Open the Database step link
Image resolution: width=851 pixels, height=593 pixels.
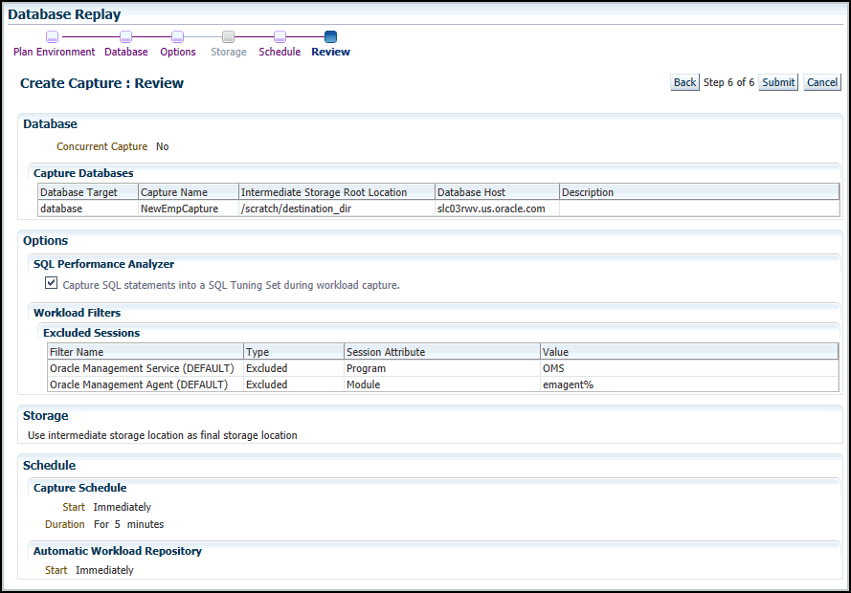126,52
